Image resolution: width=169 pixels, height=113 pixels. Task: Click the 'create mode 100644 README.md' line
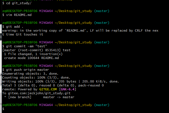point(32,58)
